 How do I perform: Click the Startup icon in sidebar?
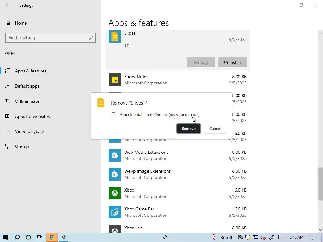pyautogui.click(x=8, y=146)
